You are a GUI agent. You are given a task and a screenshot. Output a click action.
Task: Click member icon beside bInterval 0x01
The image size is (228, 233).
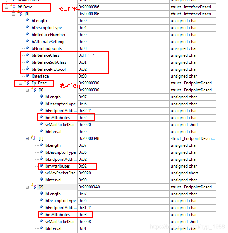41,228
